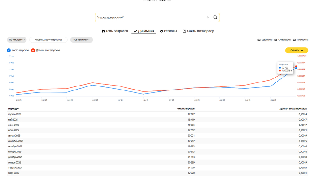Toggle the red Доля от всех запросов series

point(33,50)
